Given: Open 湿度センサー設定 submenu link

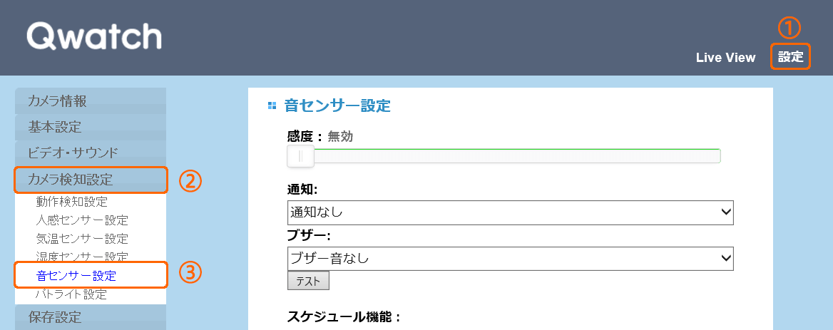Looking at the screenshot, I should tap(82, 257).
